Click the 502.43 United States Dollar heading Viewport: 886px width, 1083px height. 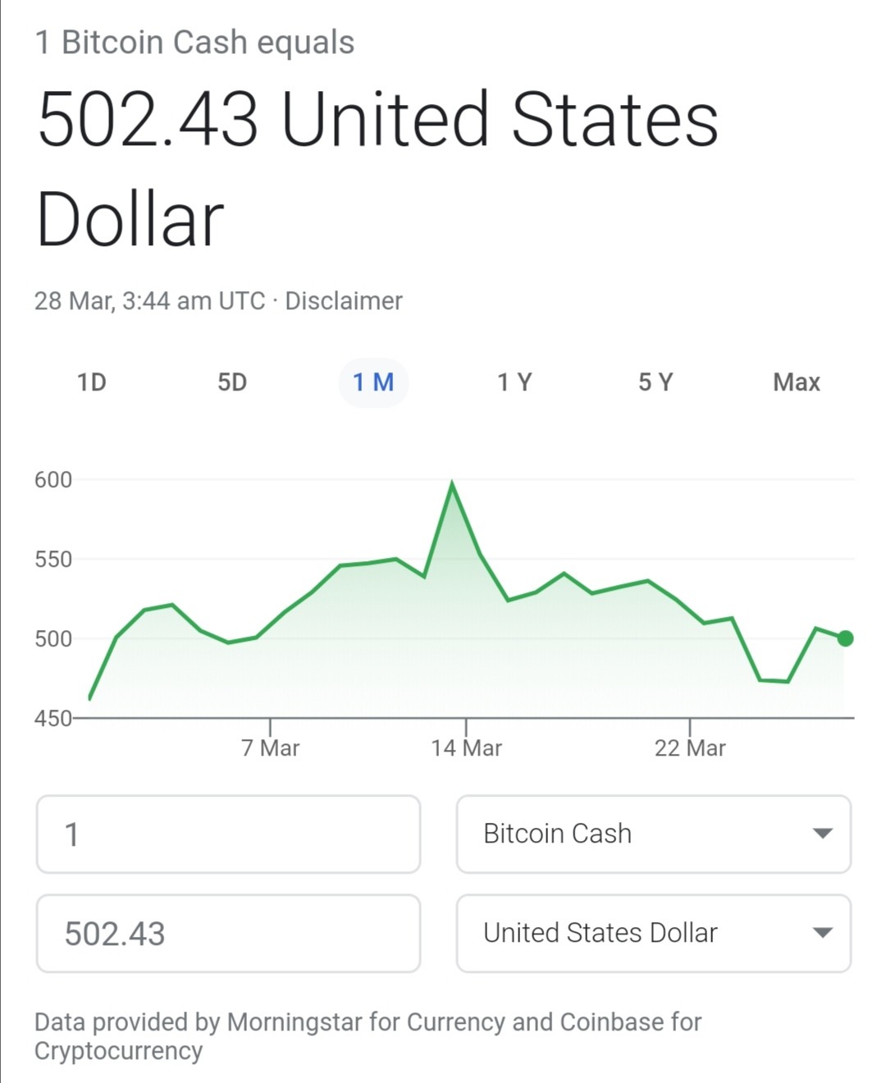(x=377, y=168)
